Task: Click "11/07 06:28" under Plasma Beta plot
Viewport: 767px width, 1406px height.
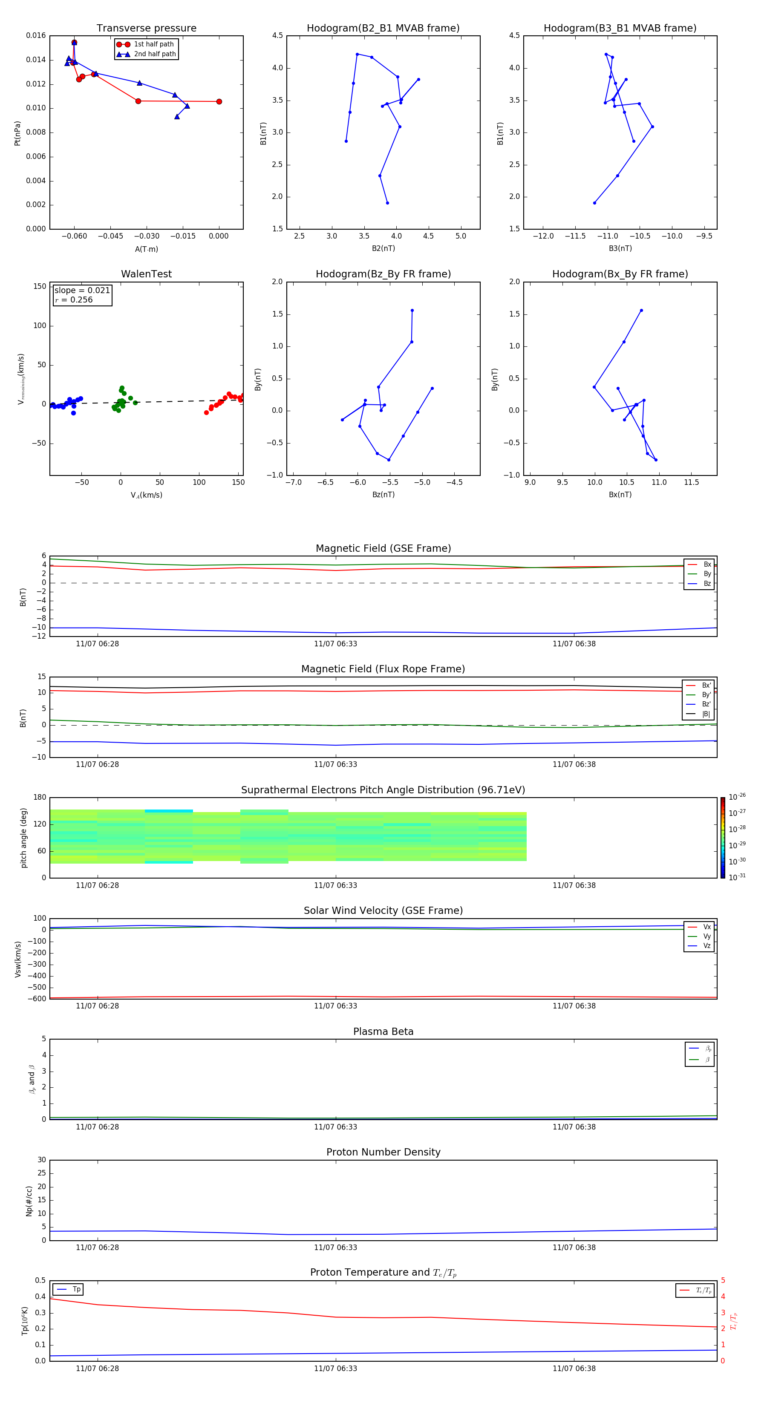Action: [x=97, y=1127]
